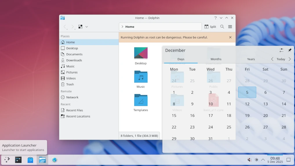Open brightness and color system tray icon
Viewport: 295px width, 166px height.
[x=256, y=160]
